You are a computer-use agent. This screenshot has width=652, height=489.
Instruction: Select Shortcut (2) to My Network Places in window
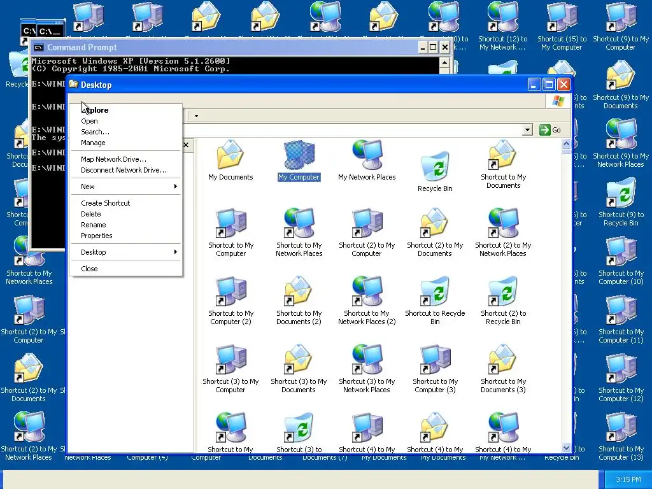tap(503, 232)
